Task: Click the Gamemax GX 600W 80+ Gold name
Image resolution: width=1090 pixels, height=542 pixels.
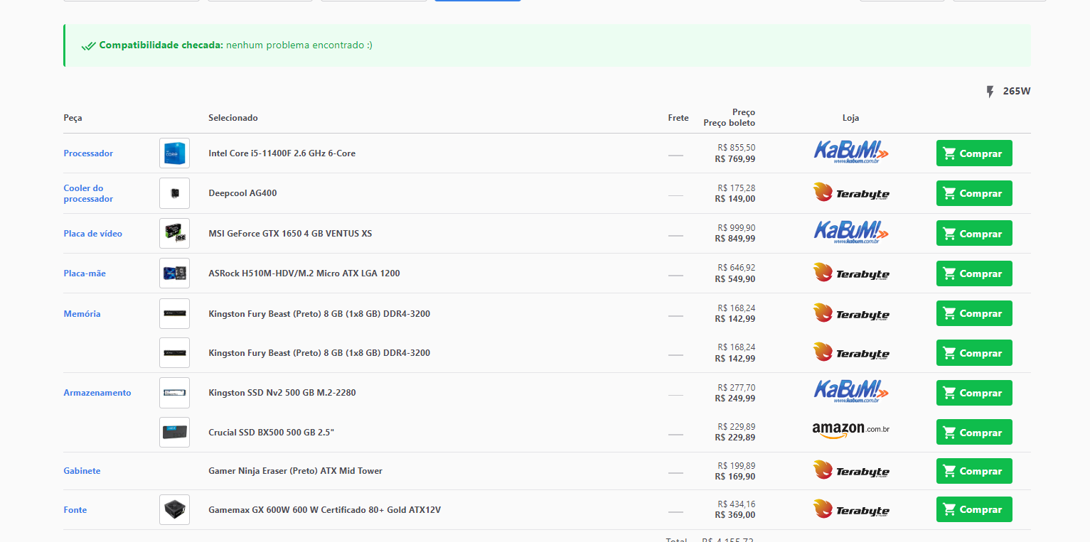Action: tap(324, 510)
